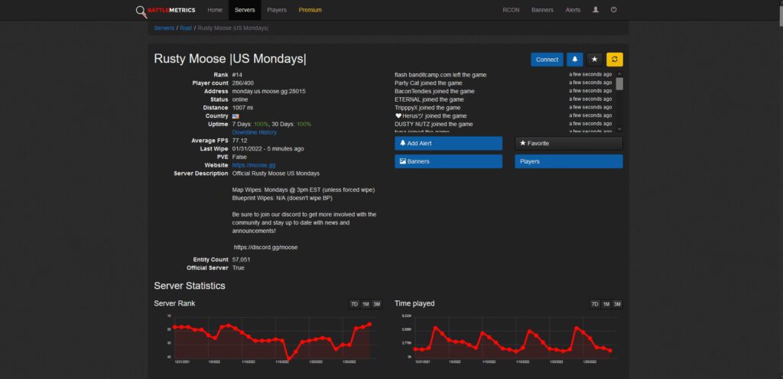Click the star favorite icon button
Viewport: 783px width, 379px height.
coord(594,60)
